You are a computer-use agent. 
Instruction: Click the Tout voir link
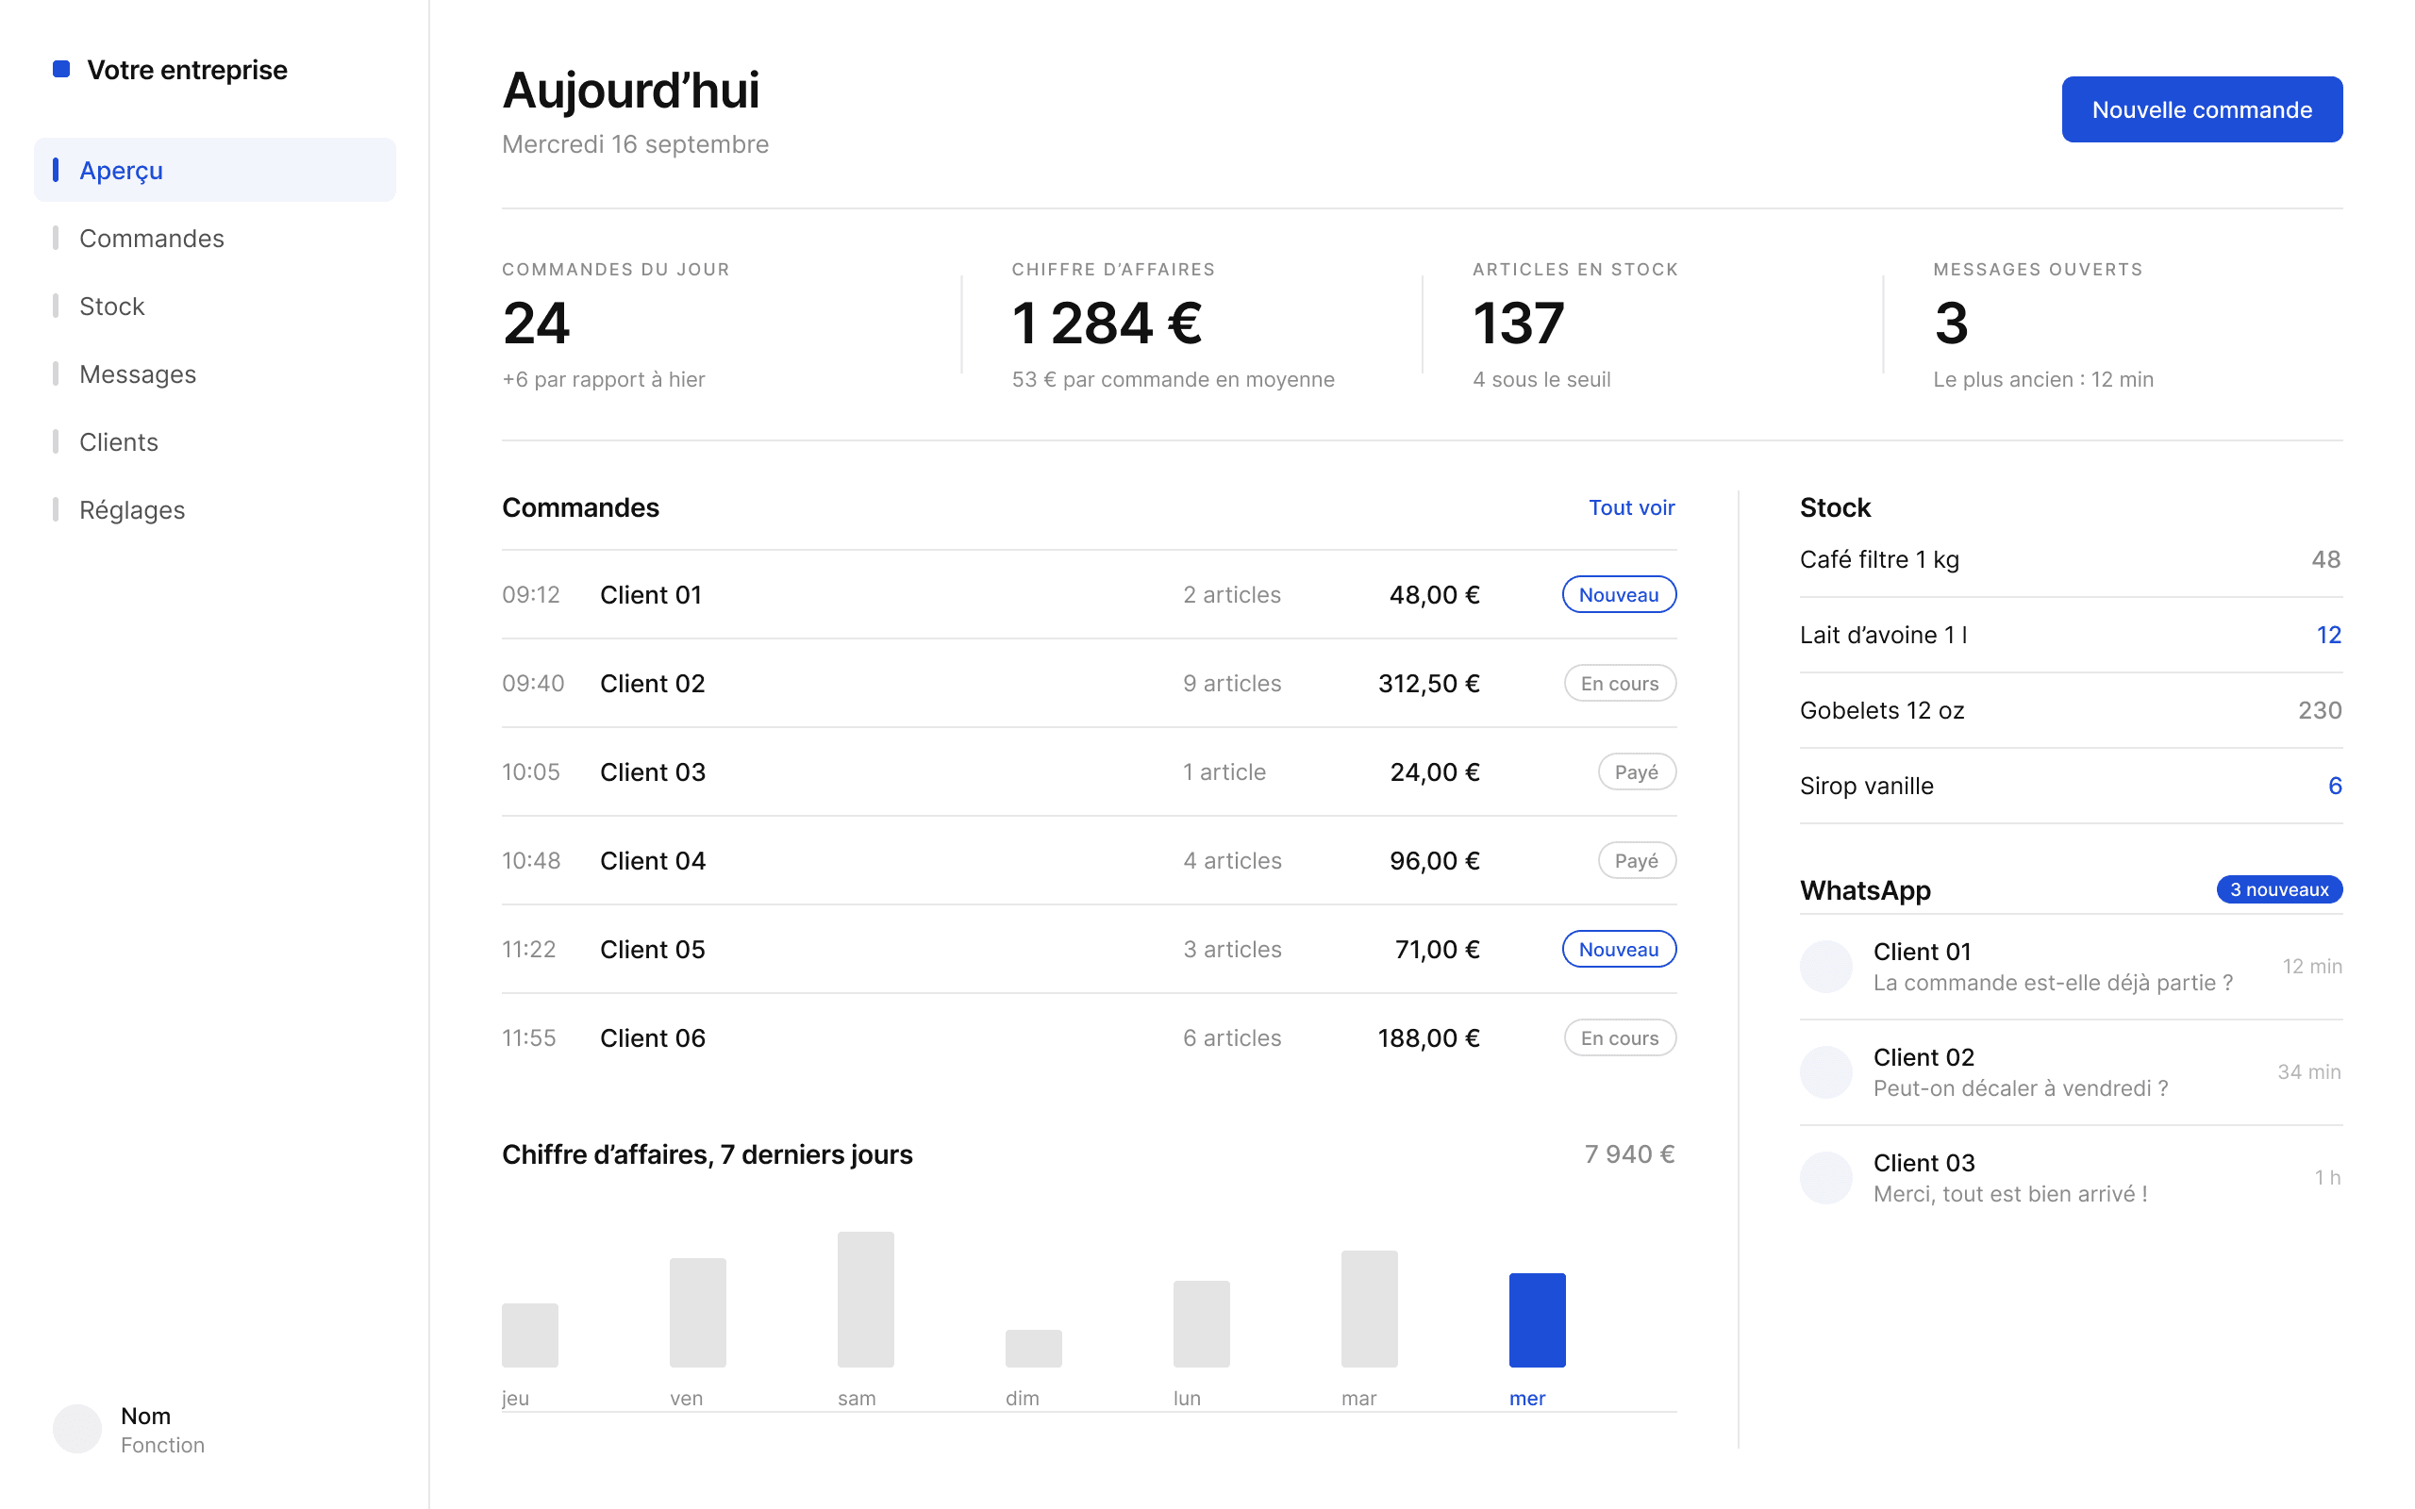point(1632,507)
